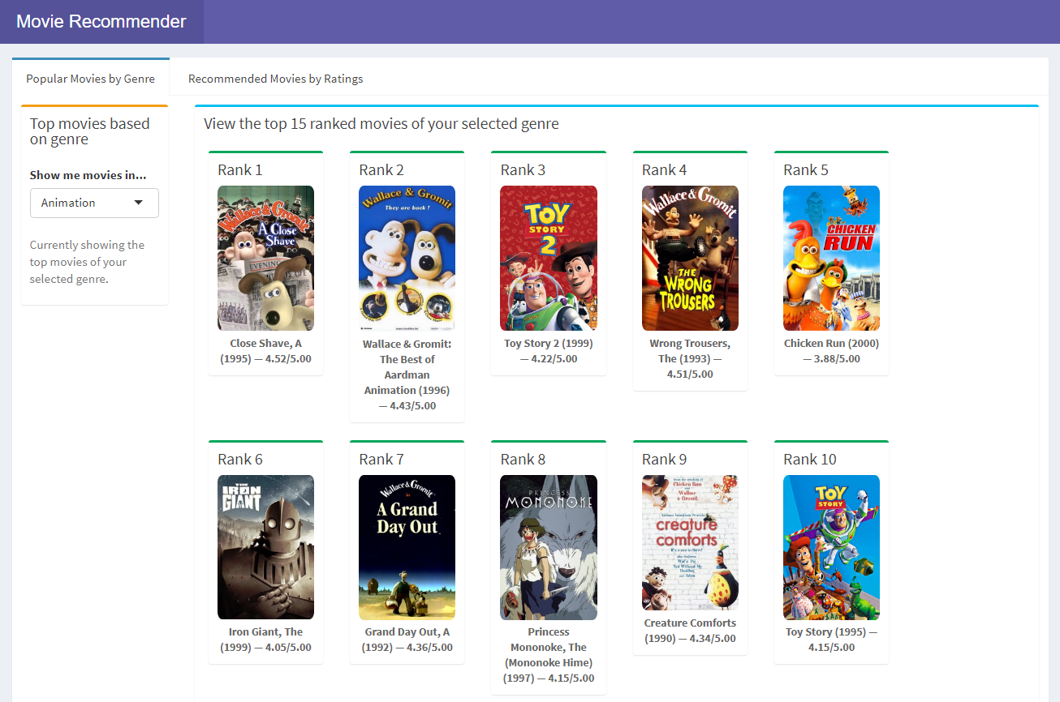Click the Rank 5 heading
Viewport: 1060px width, 702px height.
[x=806, y=170]
